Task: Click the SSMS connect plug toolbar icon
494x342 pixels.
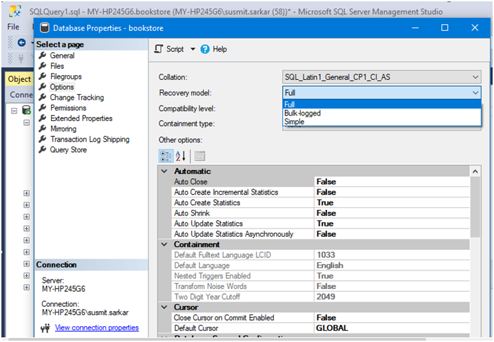Action: click(21, 58)
